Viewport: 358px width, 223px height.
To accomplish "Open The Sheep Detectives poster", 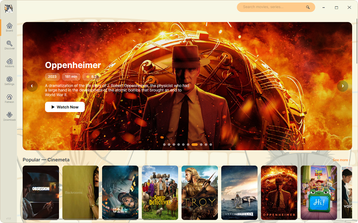I will [160, 193].
